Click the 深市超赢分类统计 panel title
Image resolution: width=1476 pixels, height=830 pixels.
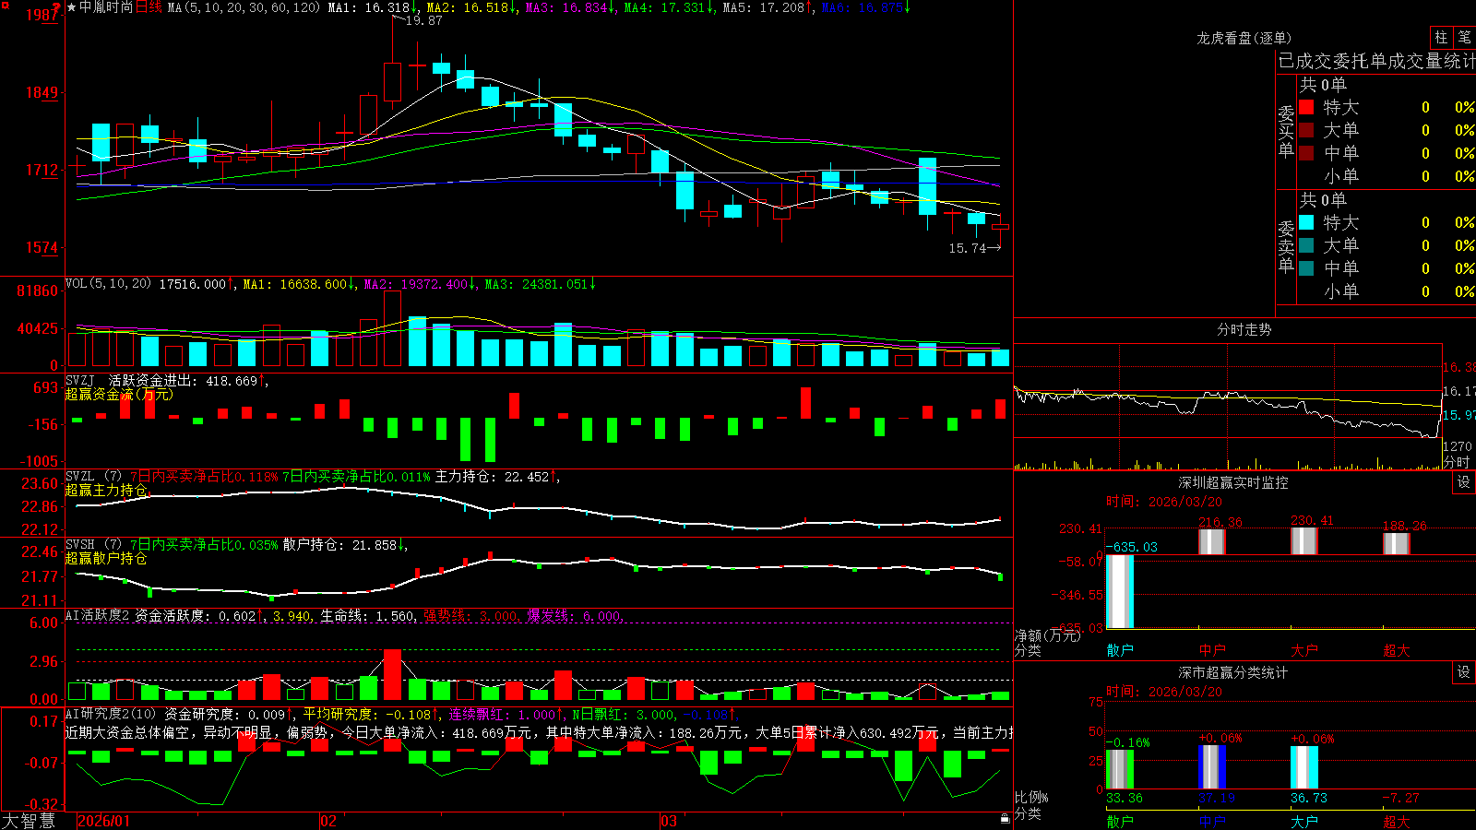point(1233,672)
